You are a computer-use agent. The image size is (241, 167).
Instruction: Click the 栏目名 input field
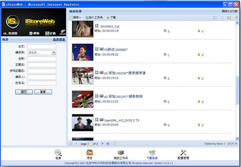(x=42, y=83)
